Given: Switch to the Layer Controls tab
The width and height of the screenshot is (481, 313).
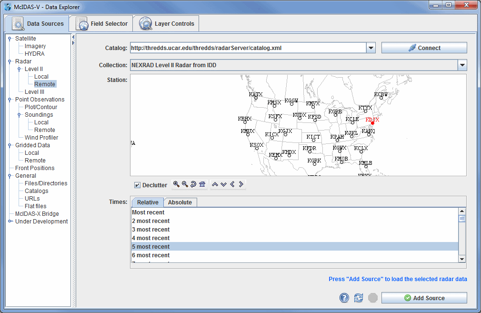Looking at the screenshot, I should [x=166, y=24].
